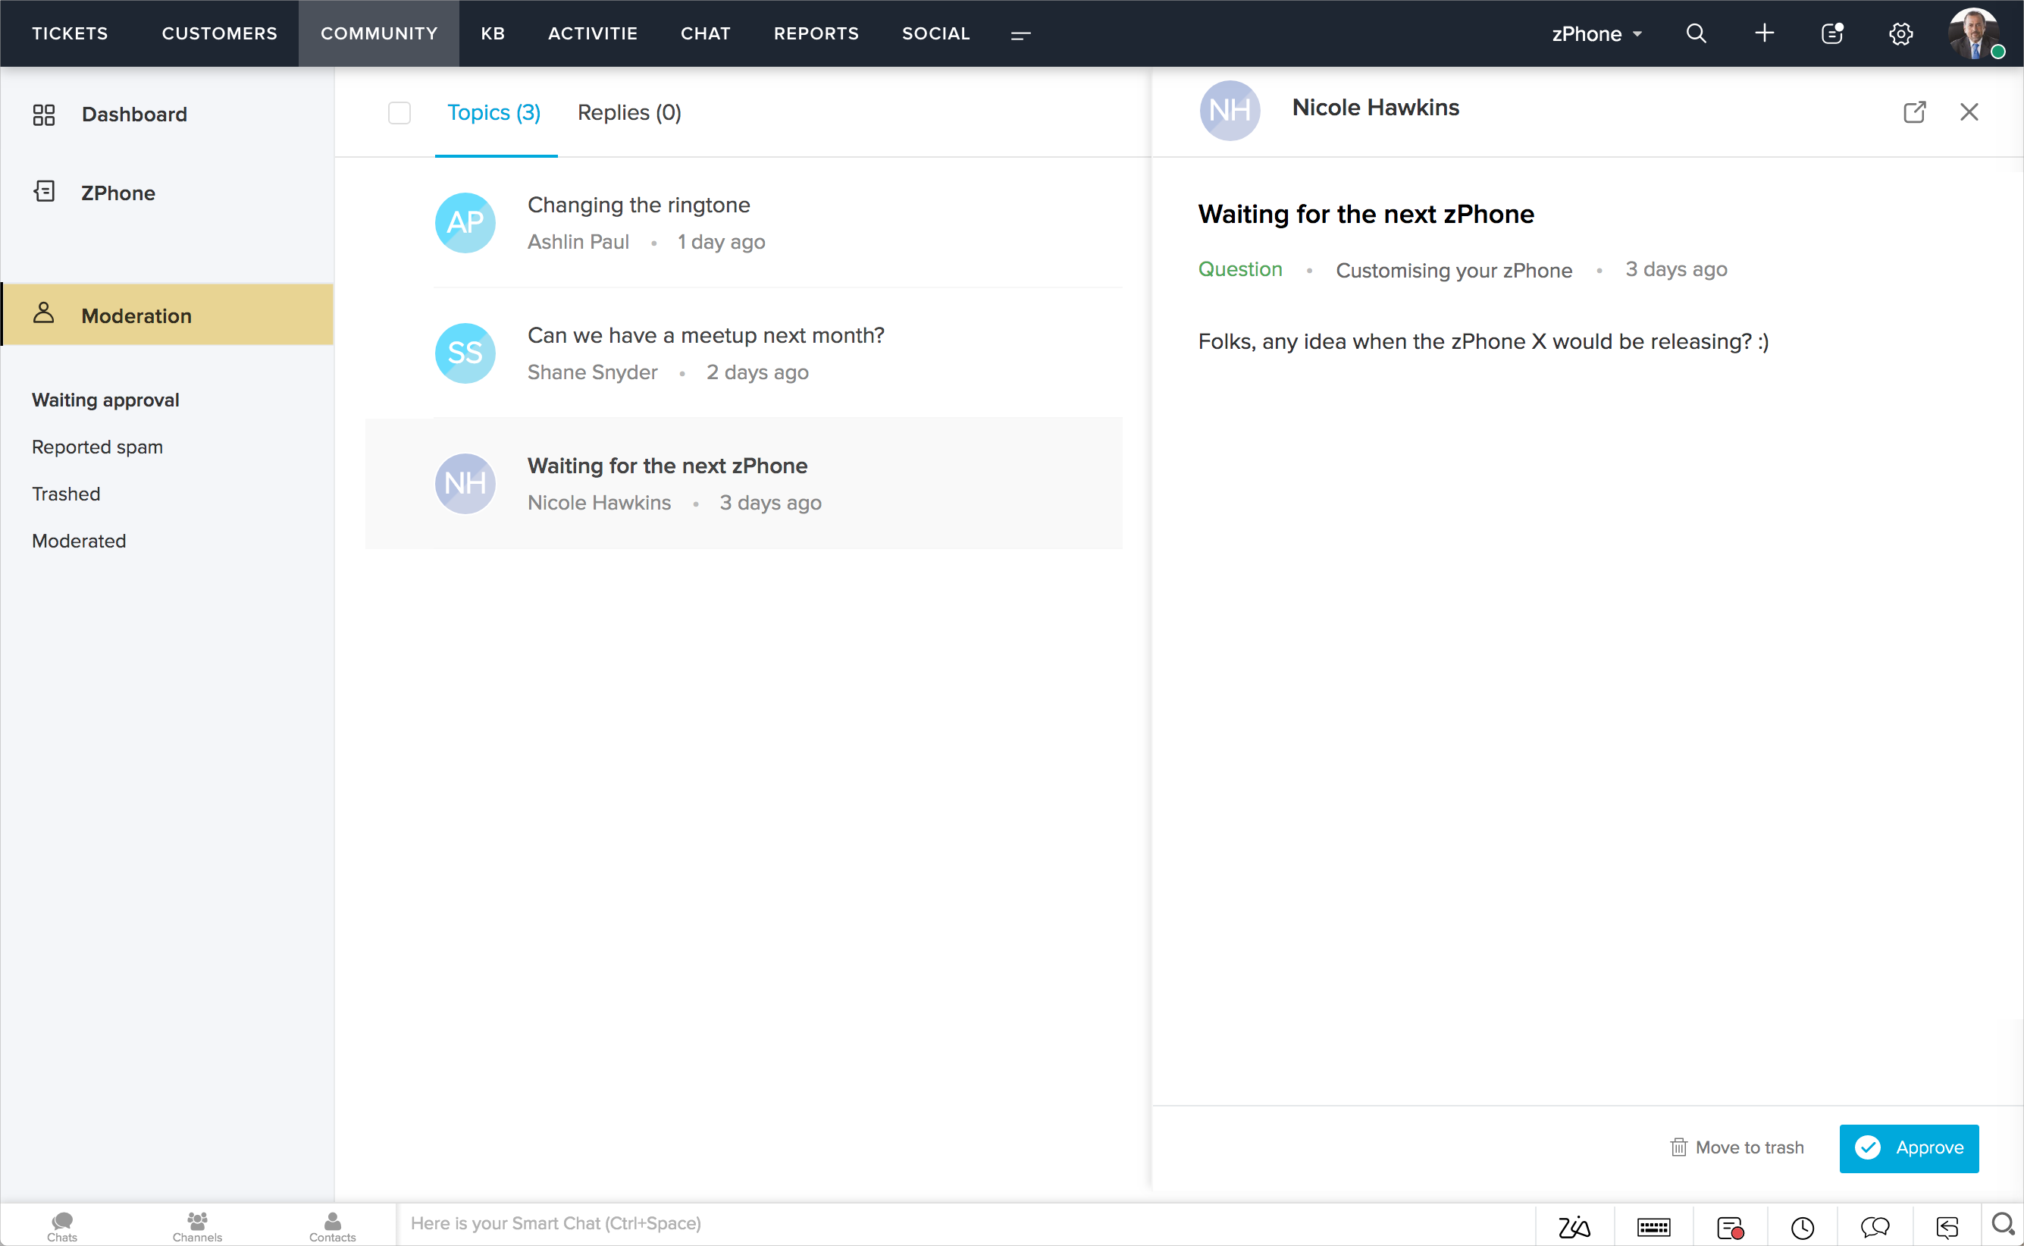The height and width of the screenshot is (1246, 2024).
Task: Open the user profile avatar
Action: pos(1975,34)
